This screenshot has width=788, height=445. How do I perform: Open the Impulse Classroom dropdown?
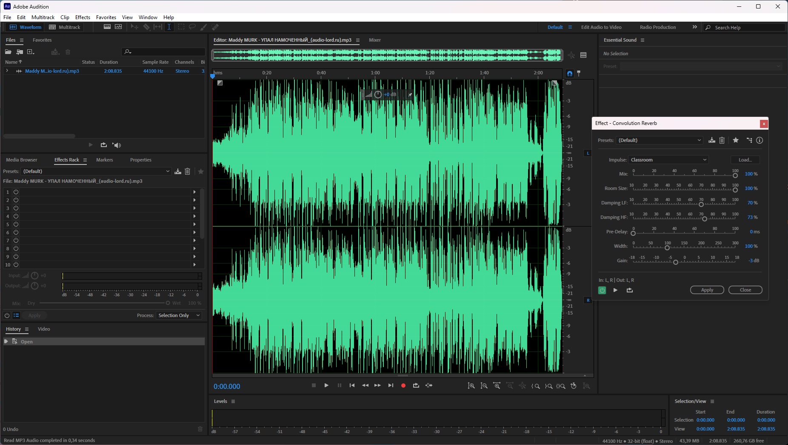pos(668,160)
